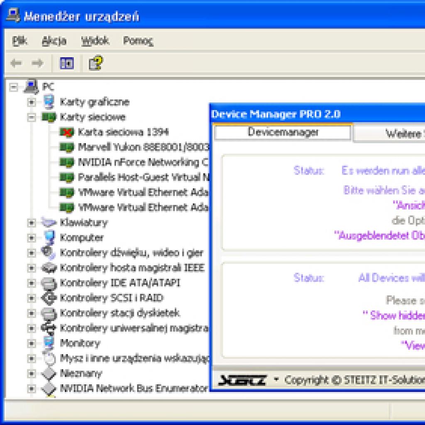Screen dimensions: 425x425
Task: Expand Kontrolery uniwersalnej magistrali node
Action: (x=32, y=328)
